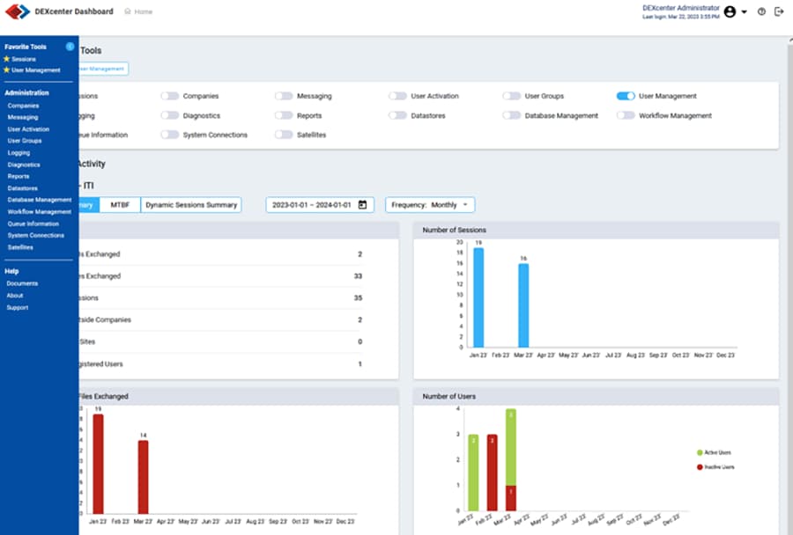Open Logging in sidebar

click(19, 152)
